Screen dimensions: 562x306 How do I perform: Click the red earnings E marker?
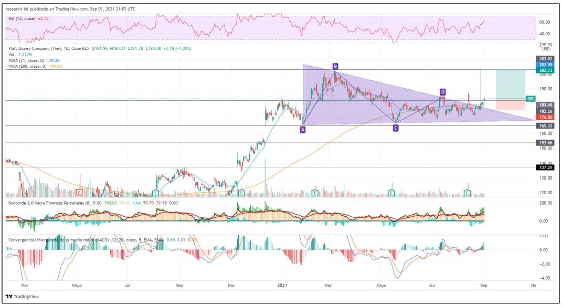click(80, 193)
